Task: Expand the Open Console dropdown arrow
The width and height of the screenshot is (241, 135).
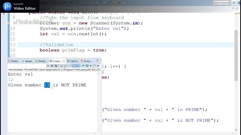Action: coord(98,66)
